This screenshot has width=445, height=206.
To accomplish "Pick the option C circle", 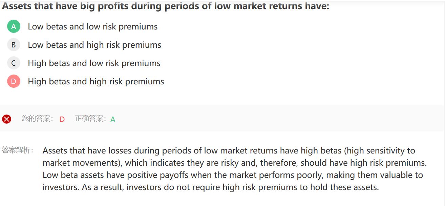I will click(14, 63).
